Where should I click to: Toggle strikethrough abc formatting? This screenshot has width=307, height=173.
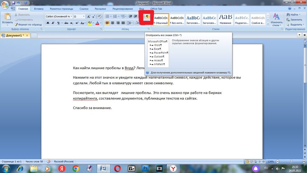tap(66, 23)
